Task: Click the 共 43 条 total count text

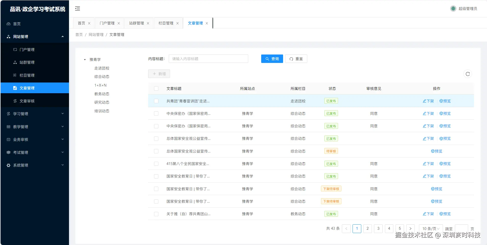Action: coord(333,228)
